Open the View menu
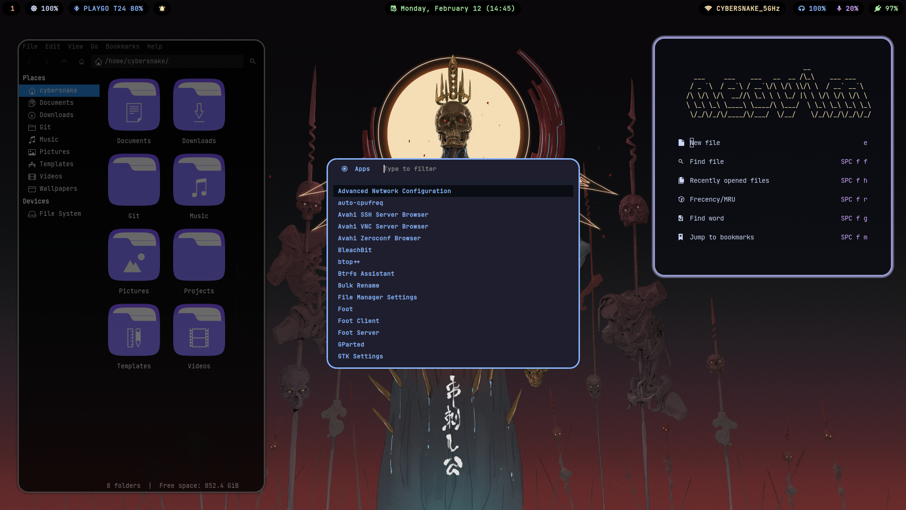 point(75,46)
